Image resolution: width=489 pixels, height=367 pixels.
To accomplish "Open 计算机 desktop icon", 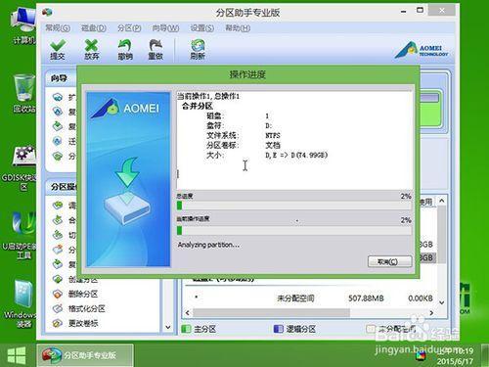I will [23, 25].
